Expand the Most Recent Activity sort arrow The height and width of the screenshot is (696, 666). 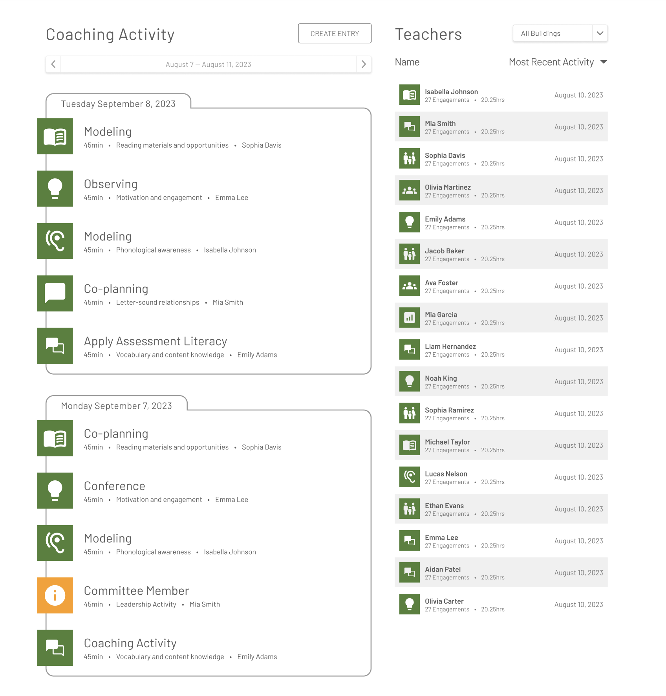[604, 62]
